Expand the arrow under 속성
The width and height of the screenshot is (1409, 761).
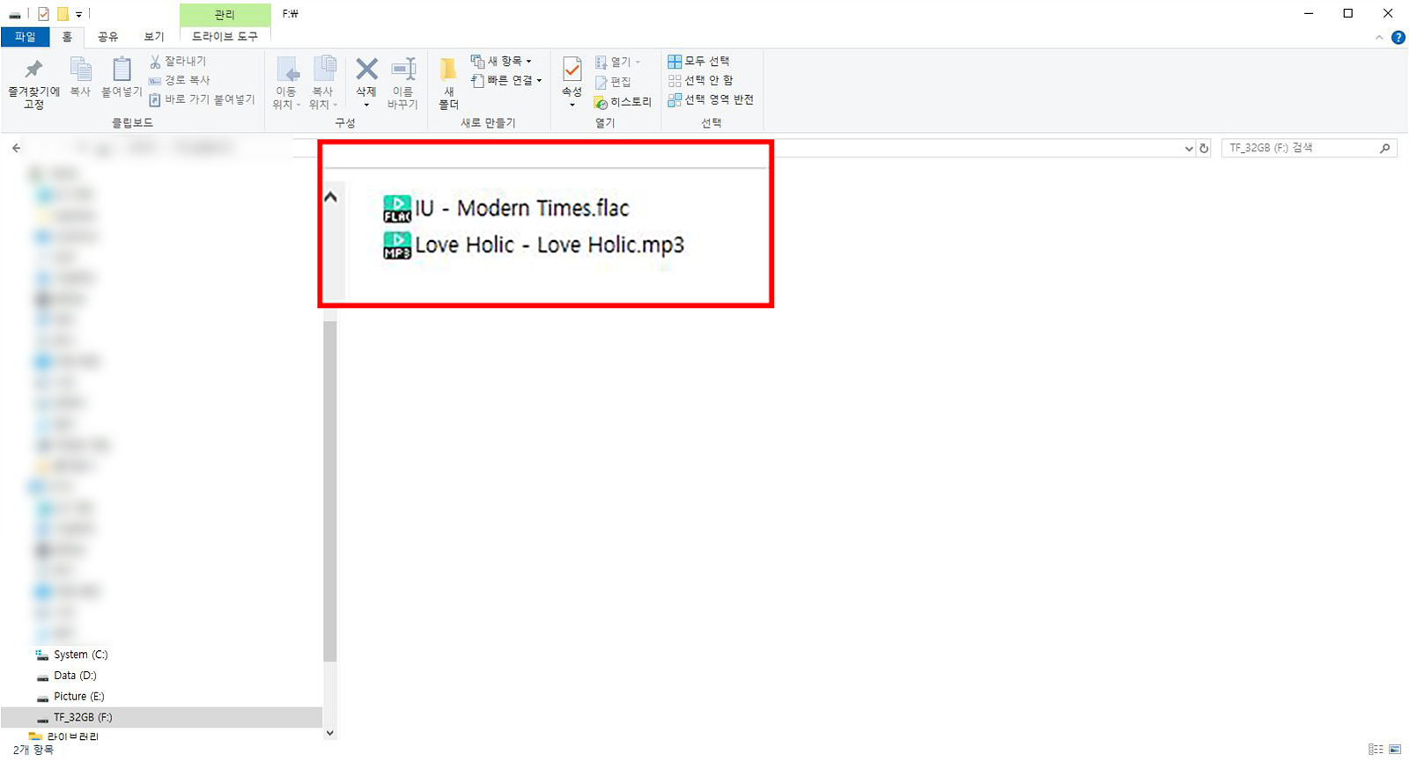coord(572,105)
